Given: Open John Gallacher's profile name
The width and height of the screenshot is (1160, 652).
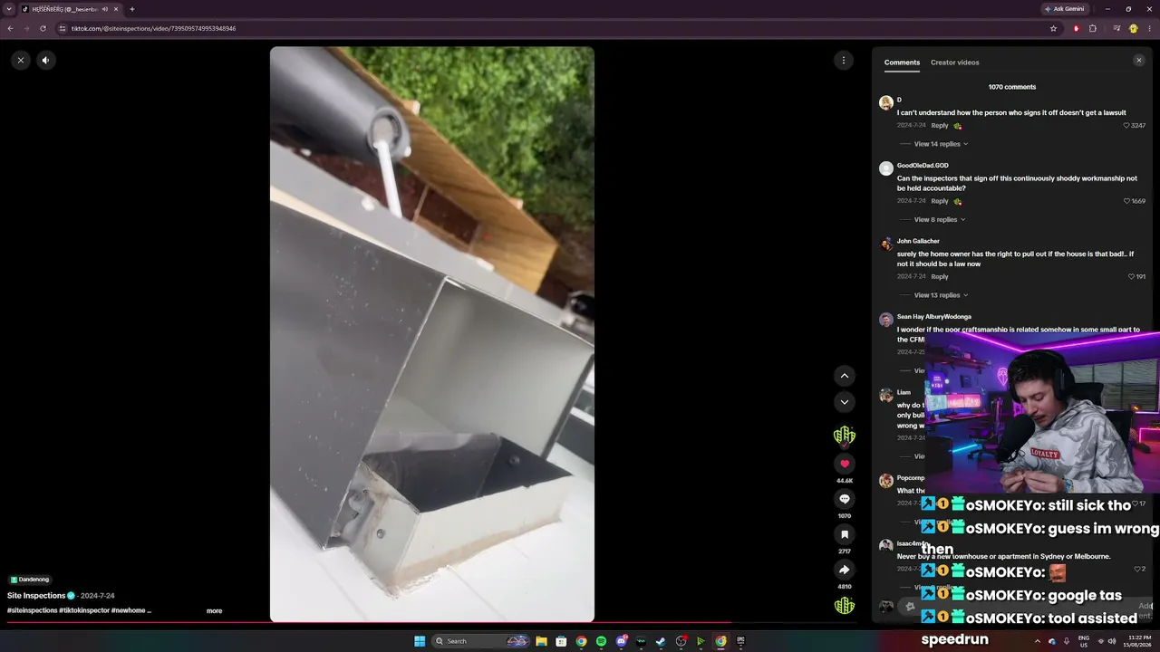Looking at the screenshot, I should click(x=918, y=241).
